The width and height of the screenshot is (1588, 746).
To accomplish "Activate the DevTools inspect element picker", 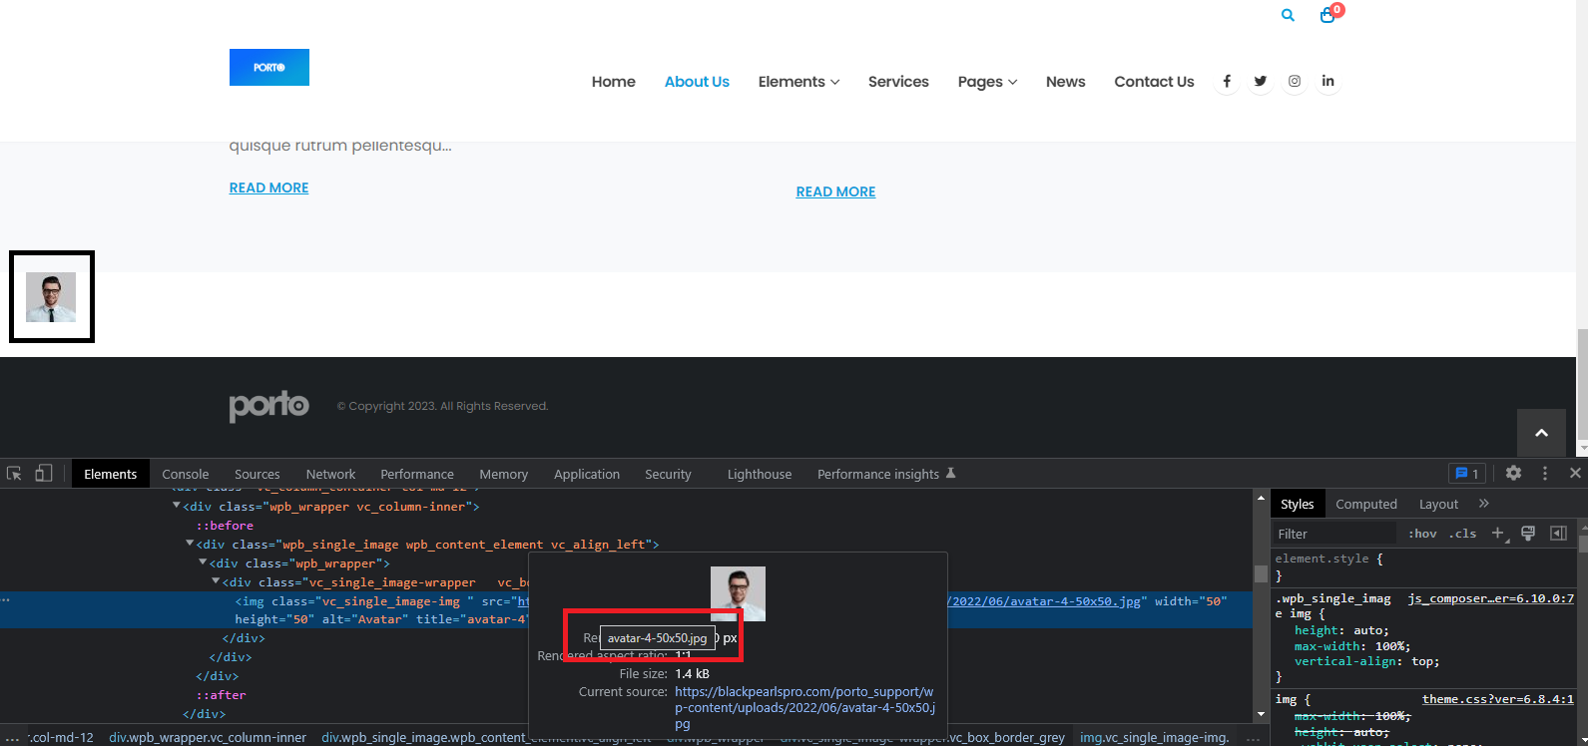I will (x=14, y=474).
